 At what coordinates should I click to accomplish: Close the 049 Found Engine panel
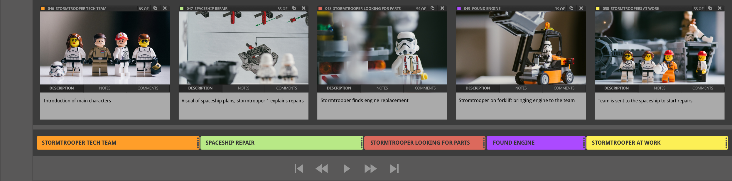(x=581, y=8)
